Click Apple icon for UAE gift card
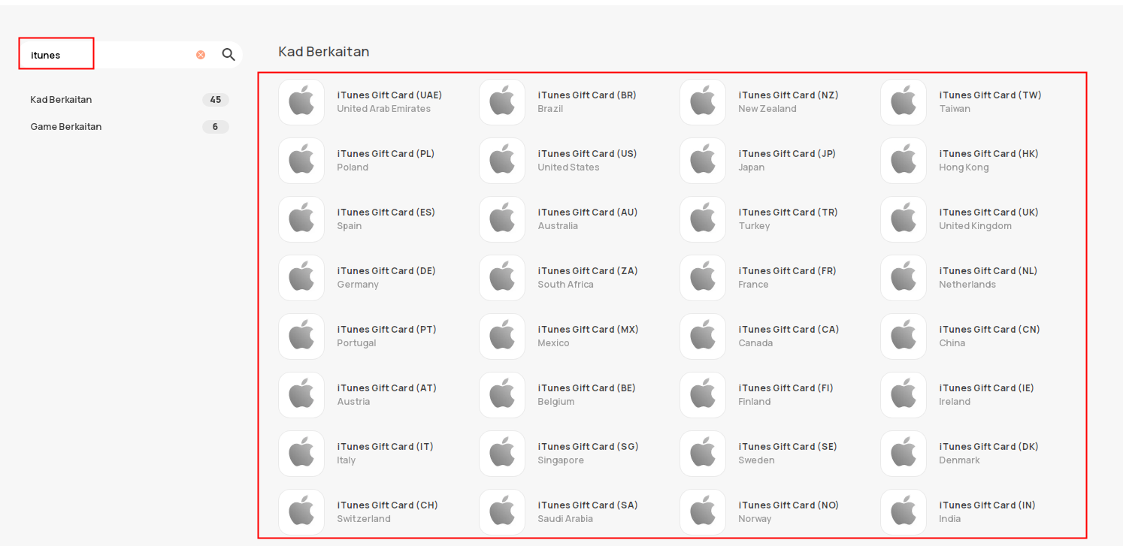Image resolution: width=1123 pixels, height=546 pixels. coord(301,102)
